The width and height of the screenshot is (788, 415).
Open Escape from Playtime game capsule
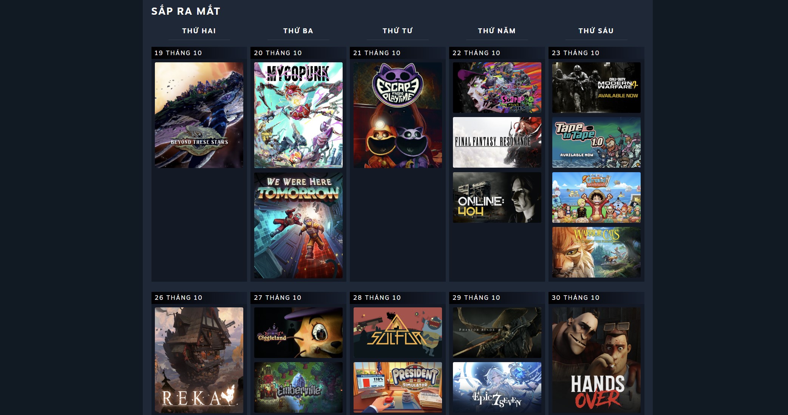click(x=398, y=115)
